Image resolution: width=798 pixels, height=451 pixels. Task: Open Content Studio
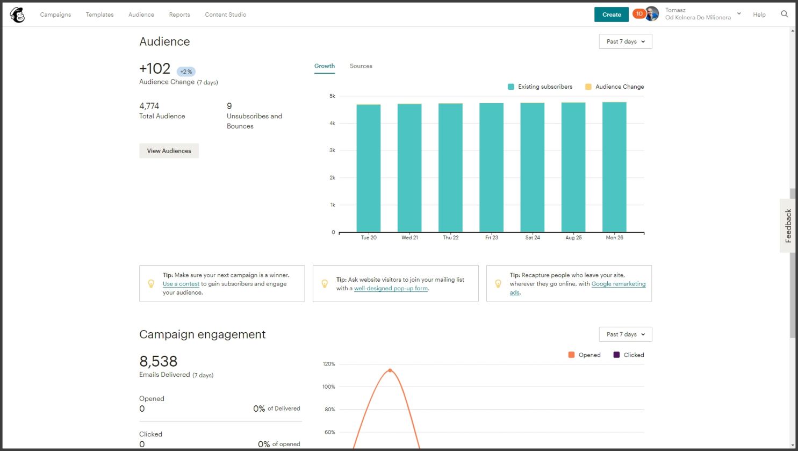(226, 15)
